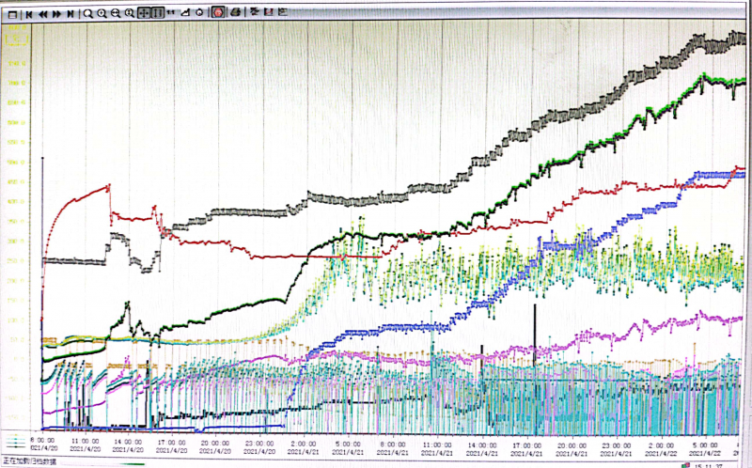The image size is (752, 468).
Task: Click the icon immediately right of the printer
Action: [x=255, y=13]
